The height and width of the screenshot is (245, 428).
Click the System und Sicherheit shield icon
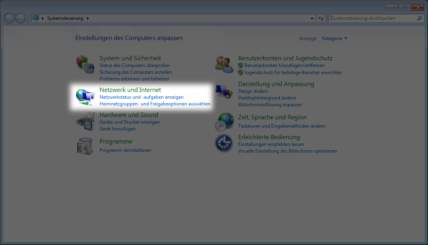tap(85, 65)
